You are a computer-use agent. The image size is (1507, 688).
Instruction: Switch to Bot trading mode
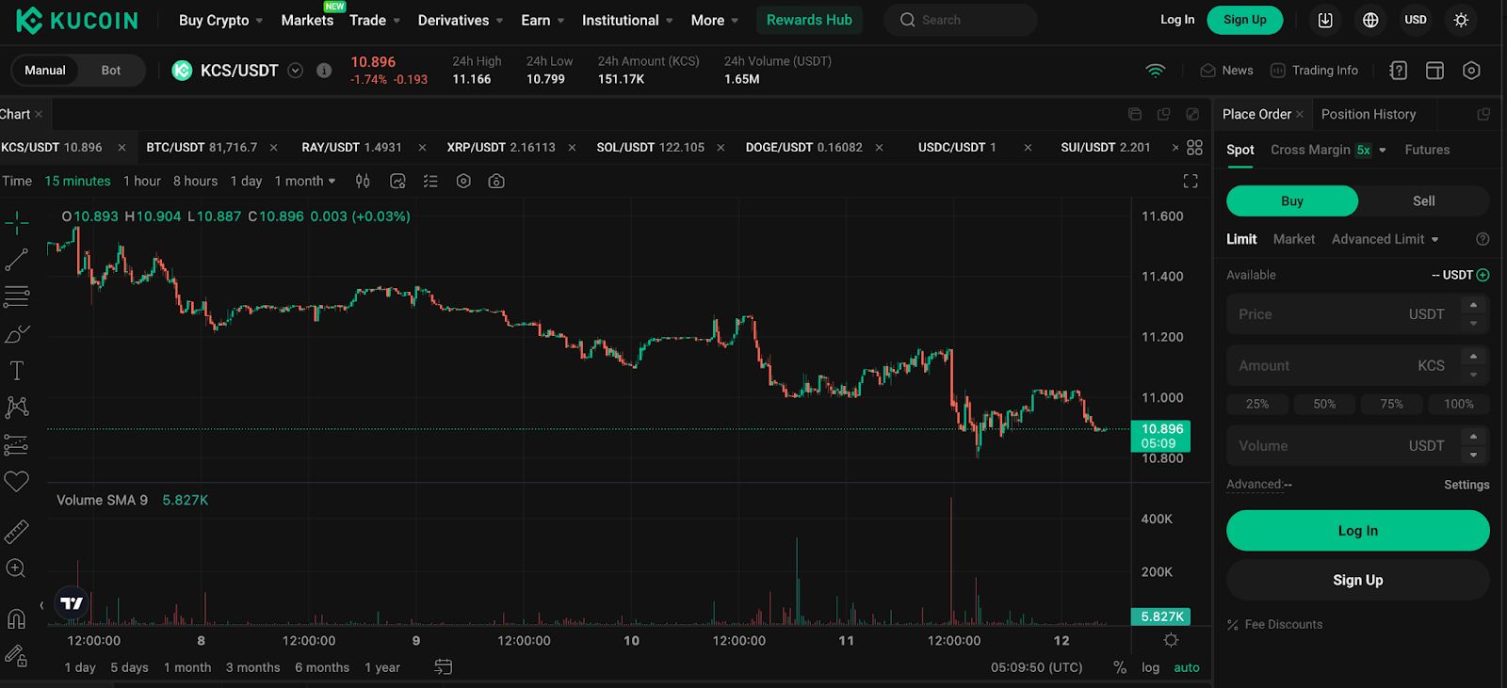click(111, 71)
